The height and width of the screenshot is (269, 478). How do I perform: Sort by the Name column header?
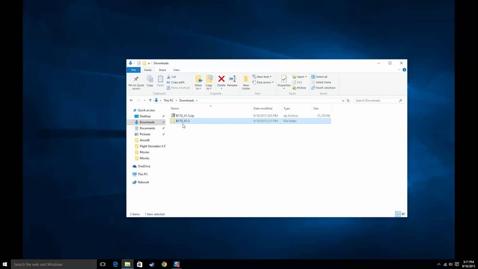(x=210, y=108)
